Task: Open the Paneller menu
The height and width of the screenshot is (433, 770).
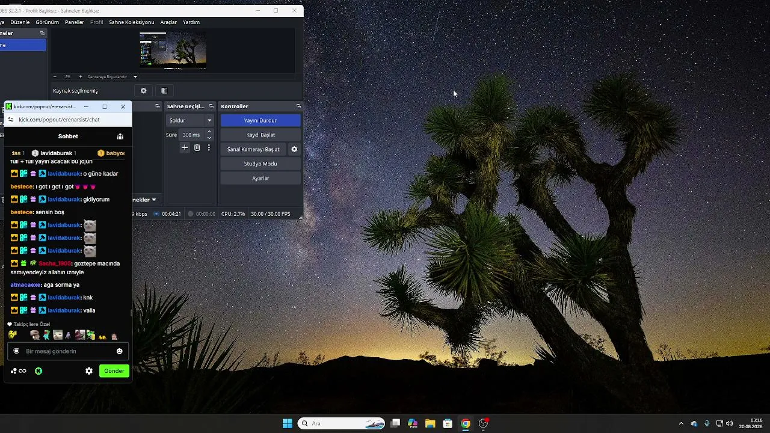Action: (x=75, y=22)
